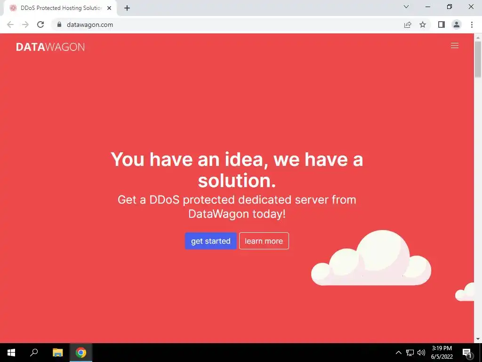The height and width of the screenshot is (362, 482).
Task: Click the DATAWAGON logo
Action: coord(50,47)
